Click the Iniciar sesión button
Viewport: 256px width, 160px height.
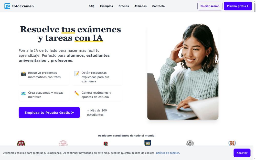(210, 6)
